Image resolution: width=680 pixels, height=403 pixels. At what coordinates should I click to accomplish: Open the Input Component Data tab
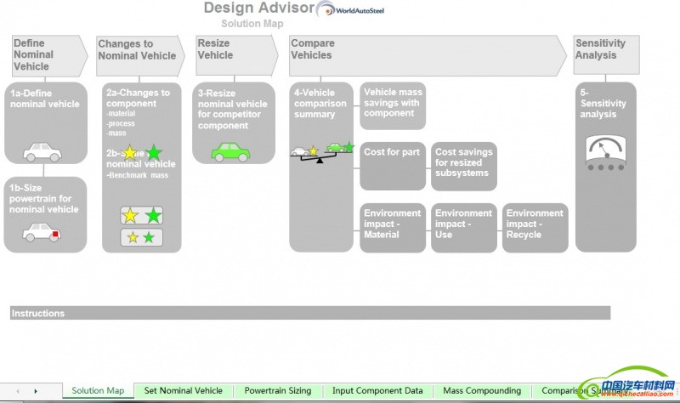coord(377,391)
